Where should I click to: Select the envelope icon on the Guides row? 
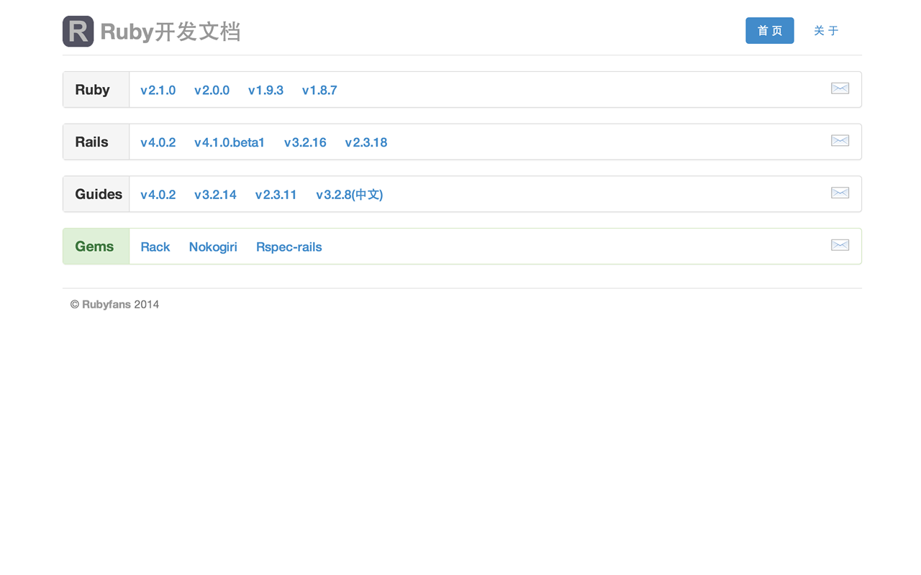tap(840, 193)
